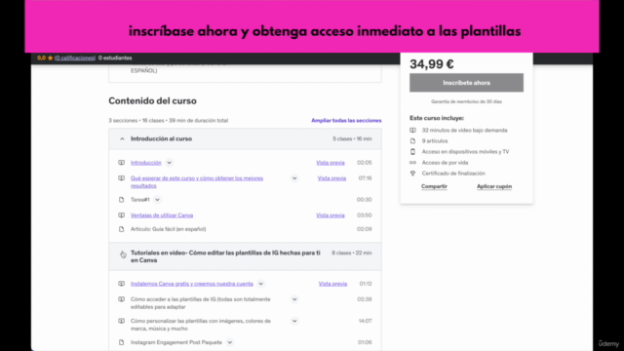
Task: Open the Instalemos Canva gratis y creemos link
Action: (x=192, y=284)
